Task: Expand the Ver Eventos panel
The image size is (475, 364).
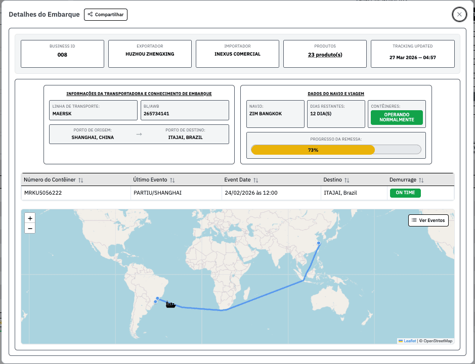Action: point(428,220)
